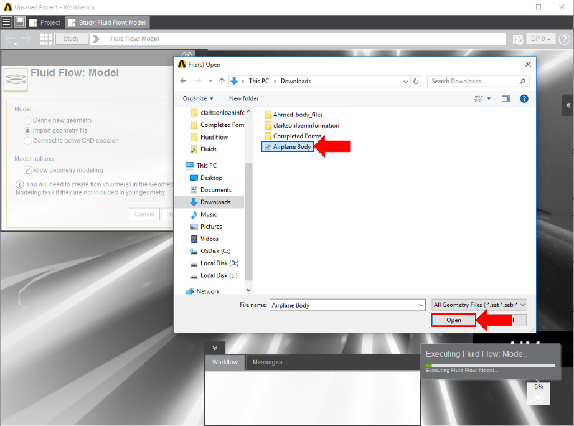
Task: Click the Fluid Flow model geometry icon
Action: pyautogui.click(x=16, y=79)
